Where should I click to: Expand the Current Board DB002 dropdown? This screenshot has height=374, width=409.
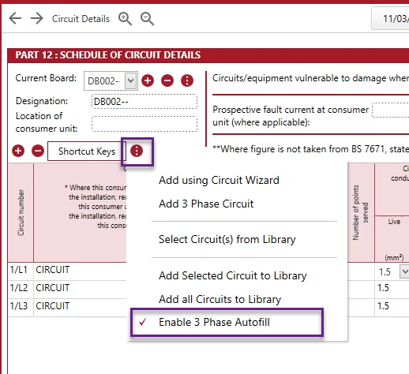[x=131, y=80]
